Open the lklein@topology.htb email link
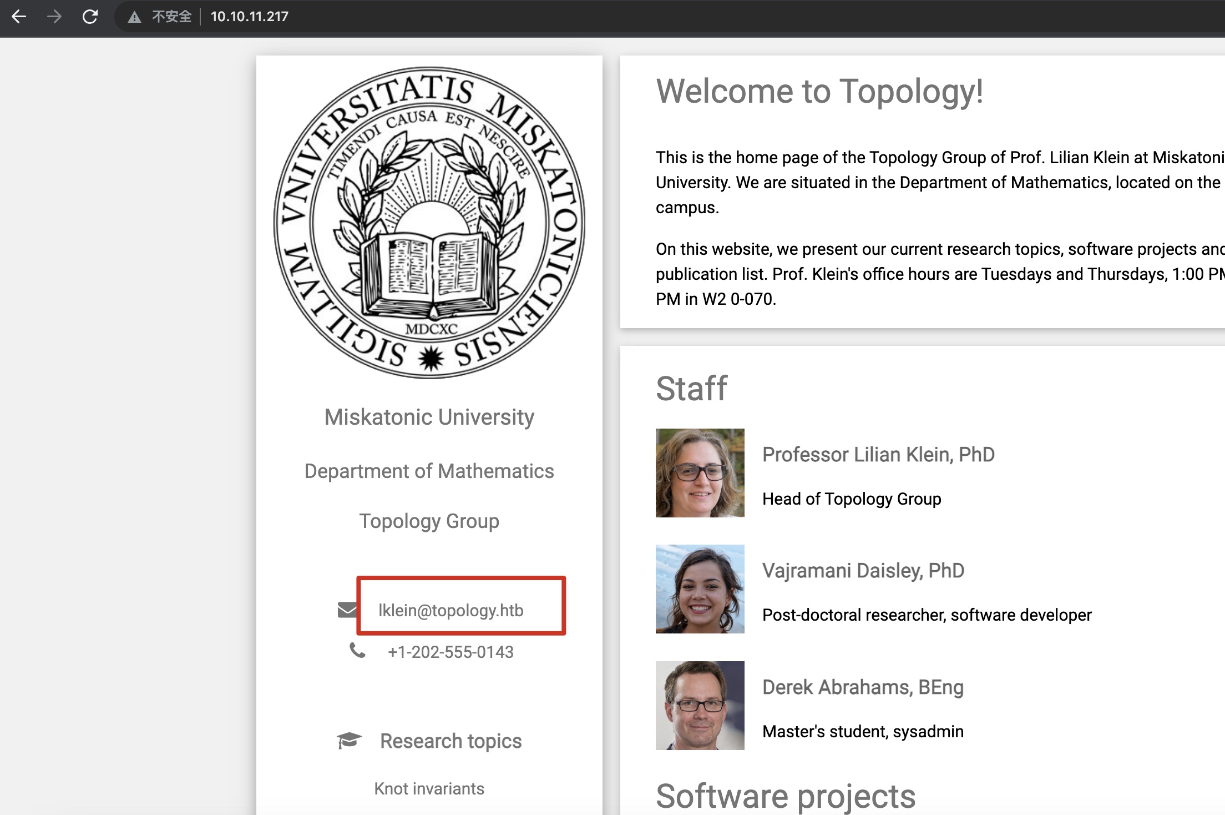This screenshot has width=1225, height=815. 450,610
